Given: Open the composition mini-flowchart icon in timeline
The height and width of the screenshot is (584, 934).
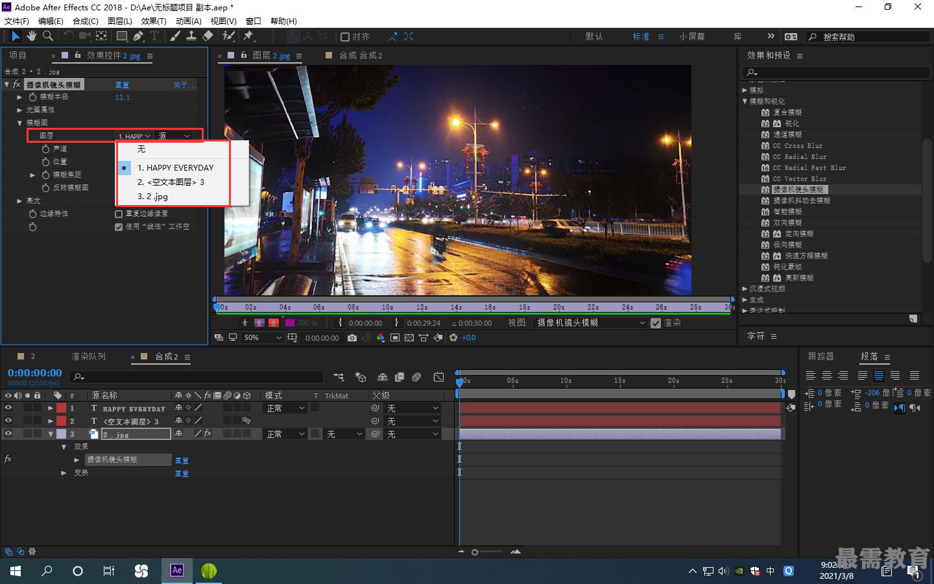Looking at the screenshot, I should (x=339, y=376).
